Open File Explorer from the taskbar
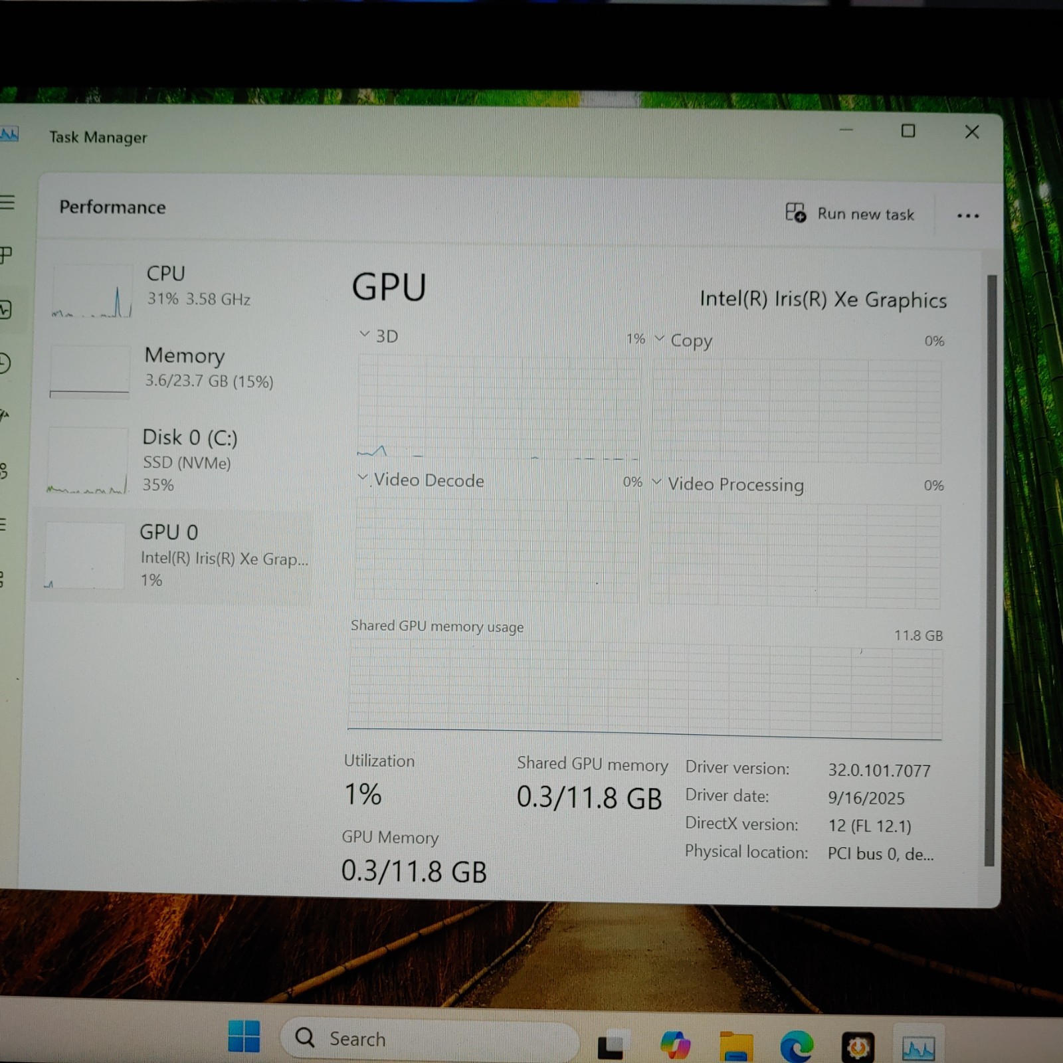The height and width of the screenshot is (1063, 1063). pyautogui.click(x=736, y=1046)
